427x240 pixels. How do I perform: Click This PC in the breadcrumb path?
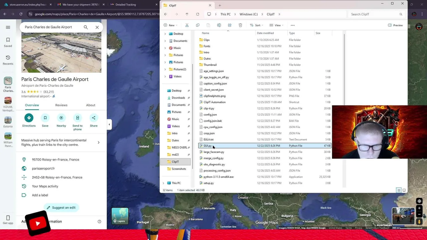pos(226,14)
